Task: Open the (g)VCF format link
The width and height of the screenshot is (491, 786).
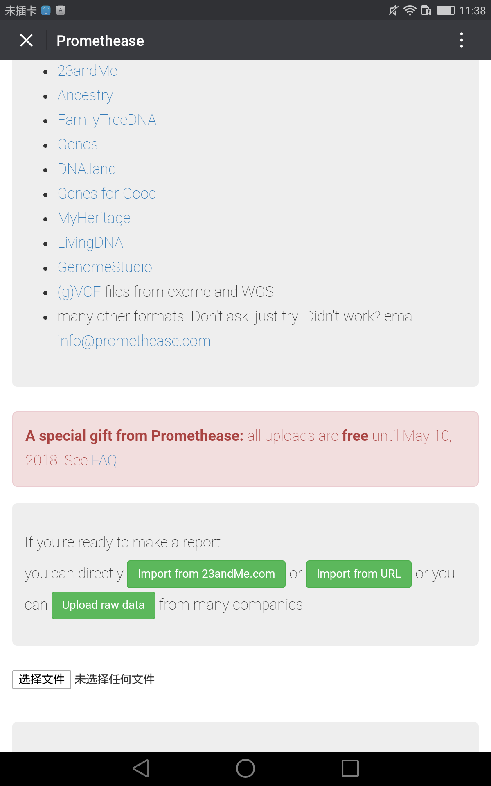Action: [x=79, y=292]
